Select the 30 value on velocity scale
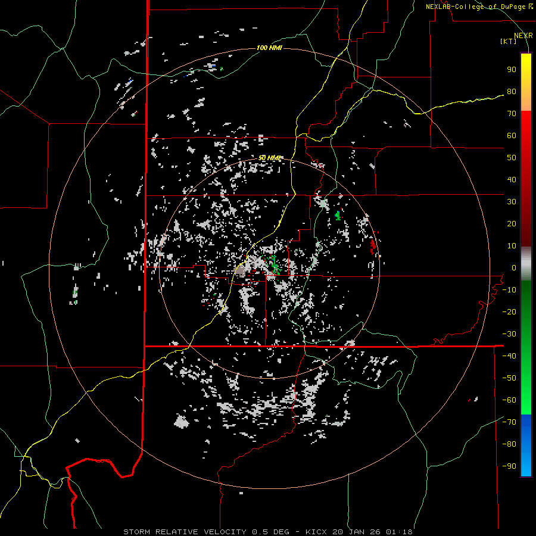The width and height of the screenshot is (536, 536). pyautogui.click(x=512, y=202)
